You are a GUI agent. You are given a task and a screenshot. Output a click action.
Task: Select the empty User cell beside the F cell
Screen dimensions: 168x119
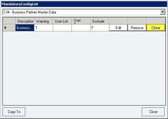(x=81, y=28)
